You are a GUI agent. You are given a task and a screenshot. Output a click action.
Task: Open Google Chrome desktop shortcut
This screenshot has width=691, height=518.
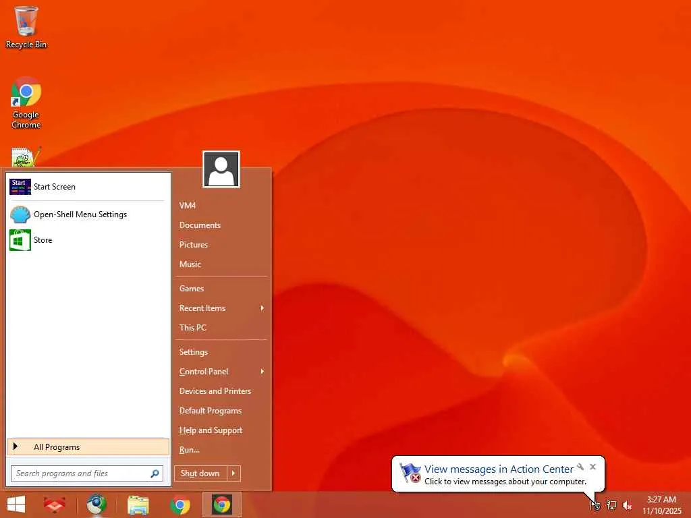[x=26, y=103]
